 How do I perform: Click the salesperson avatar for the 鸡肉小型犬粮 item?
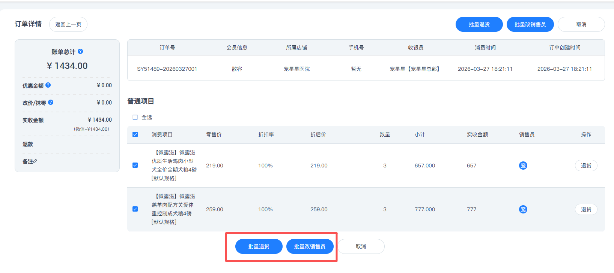pos(523,166)
